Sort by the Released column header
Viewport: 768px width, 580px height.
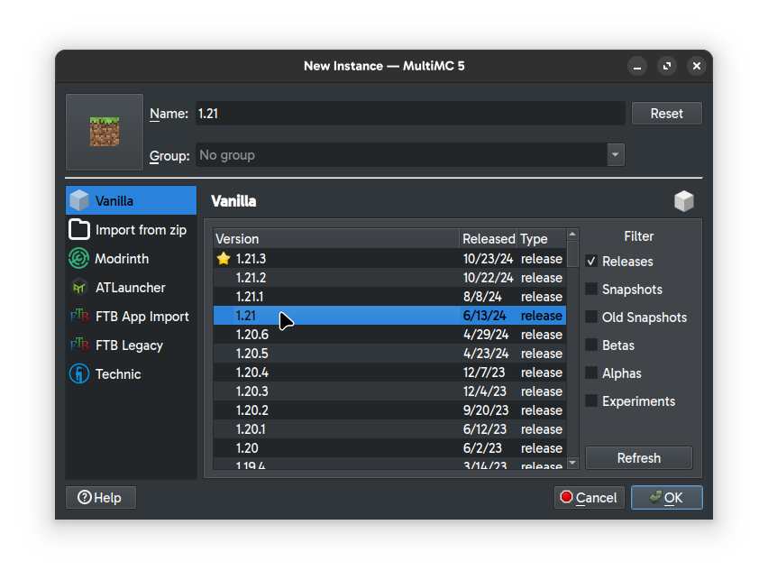[488, 239]
